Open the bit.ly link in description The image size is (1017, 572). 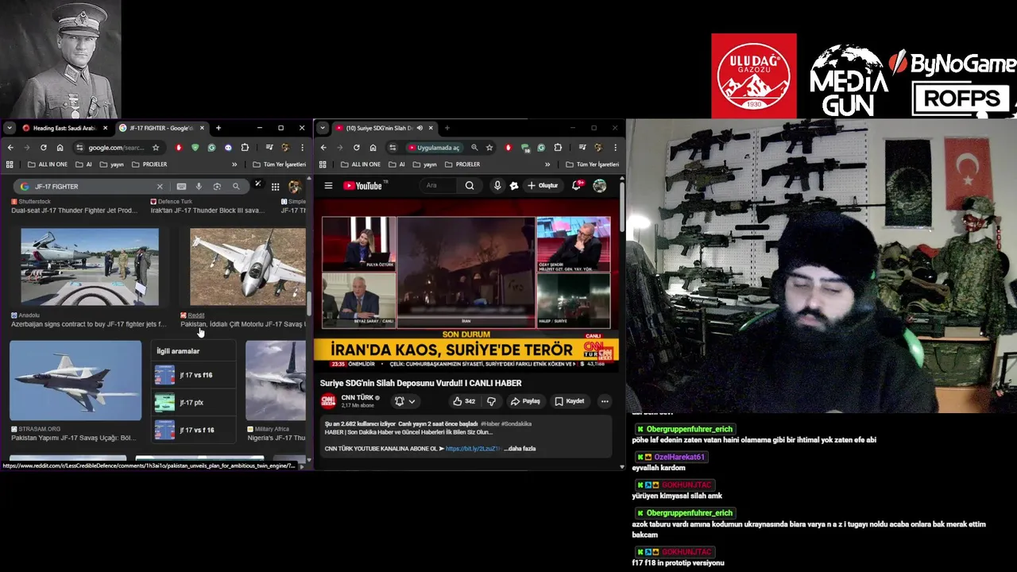[473, 449]
